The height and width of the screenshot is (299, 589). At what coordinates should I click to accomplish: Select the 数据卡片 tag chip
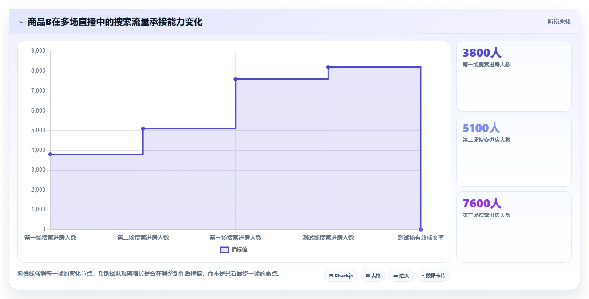(433, 276)
